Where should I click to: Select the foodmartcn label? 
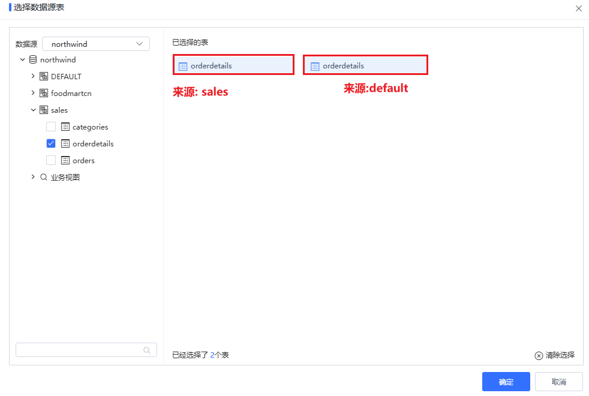(x=71, y=93)
